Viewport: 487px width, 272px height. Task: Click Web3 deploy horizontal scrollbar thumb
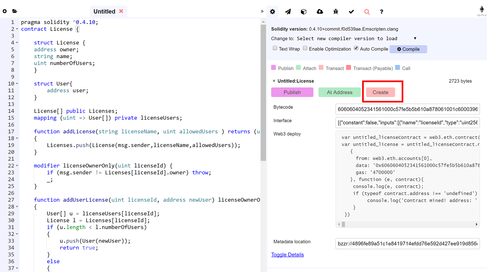343,224
